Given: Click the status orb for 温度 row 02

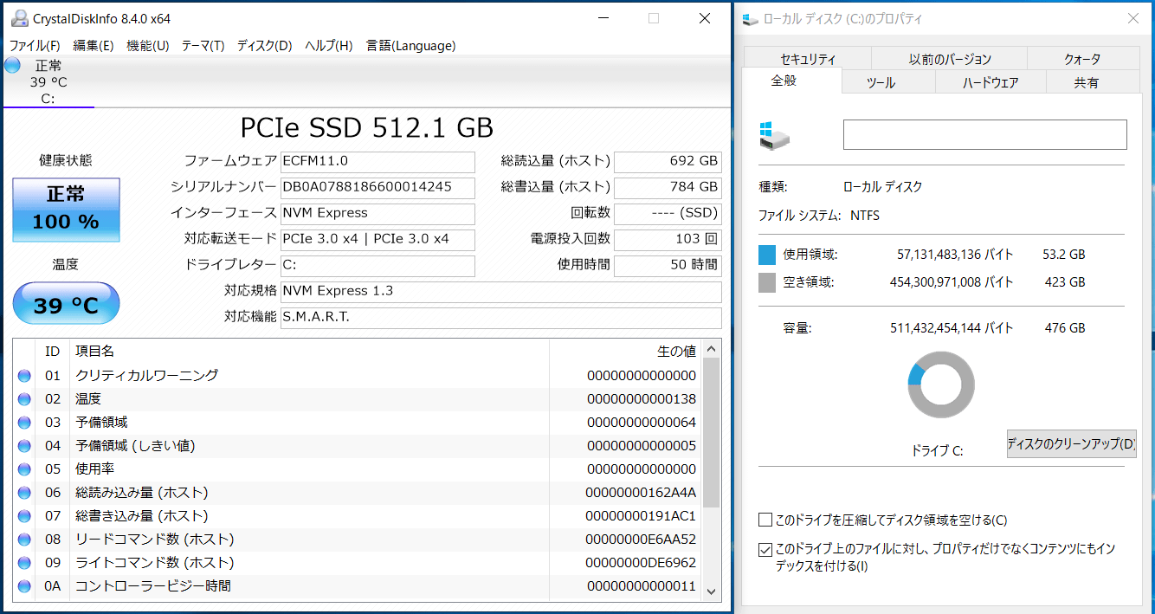Looking at the screenshot, I should 24,399.
